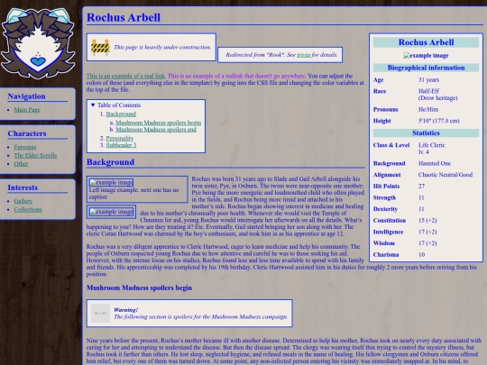Click the 'Haunted One' background value
The width and height of the screenshot is (487, 365).
434,163
